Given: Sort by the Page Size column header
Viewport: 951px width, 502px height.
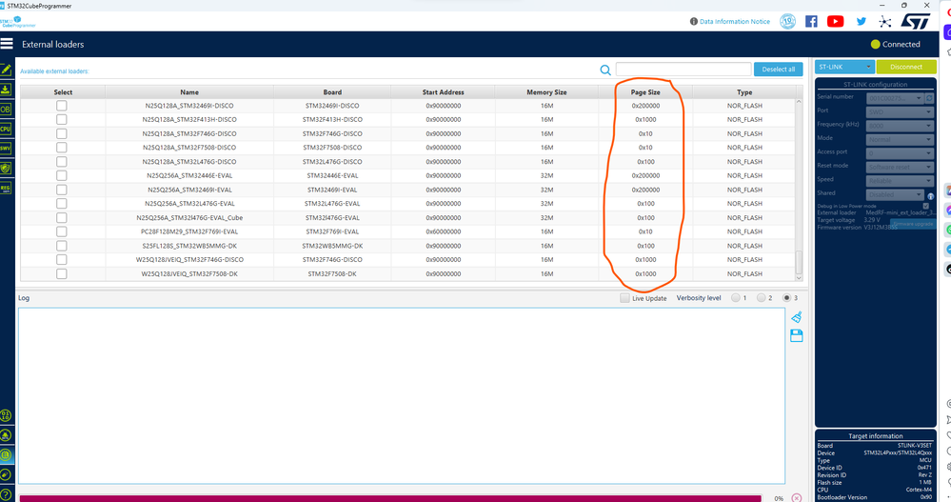Looking at the screenshot, I should tap(645, 92).
